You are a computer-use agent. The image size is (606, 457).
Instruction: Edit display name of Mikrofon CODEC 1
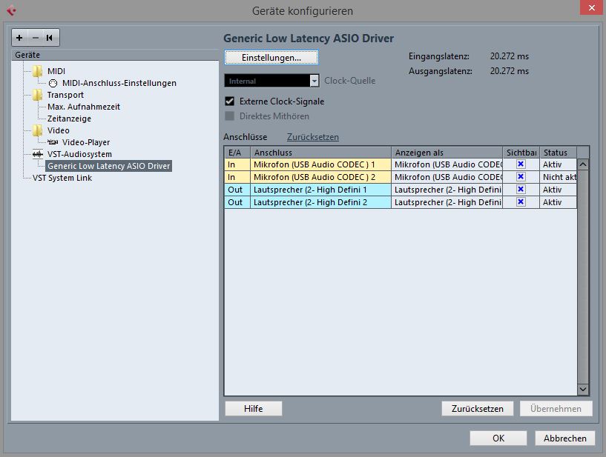[447, 164]
